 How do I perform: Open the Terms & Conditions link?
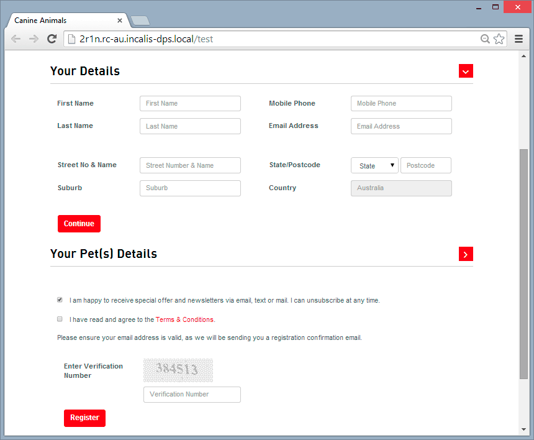click(184, 319)
